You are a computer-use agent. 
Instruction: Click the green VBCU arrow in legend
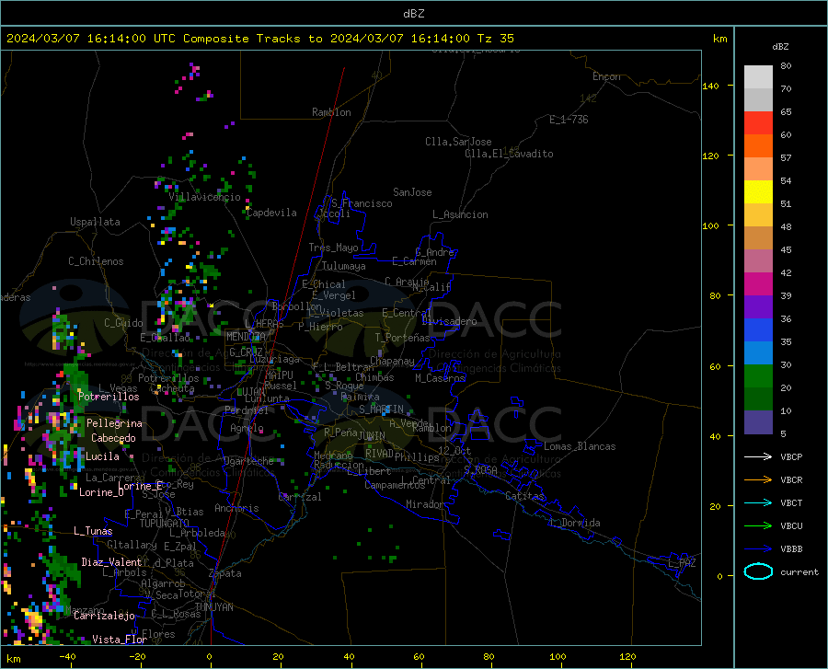pyautogui.click(x=758, y=526)
